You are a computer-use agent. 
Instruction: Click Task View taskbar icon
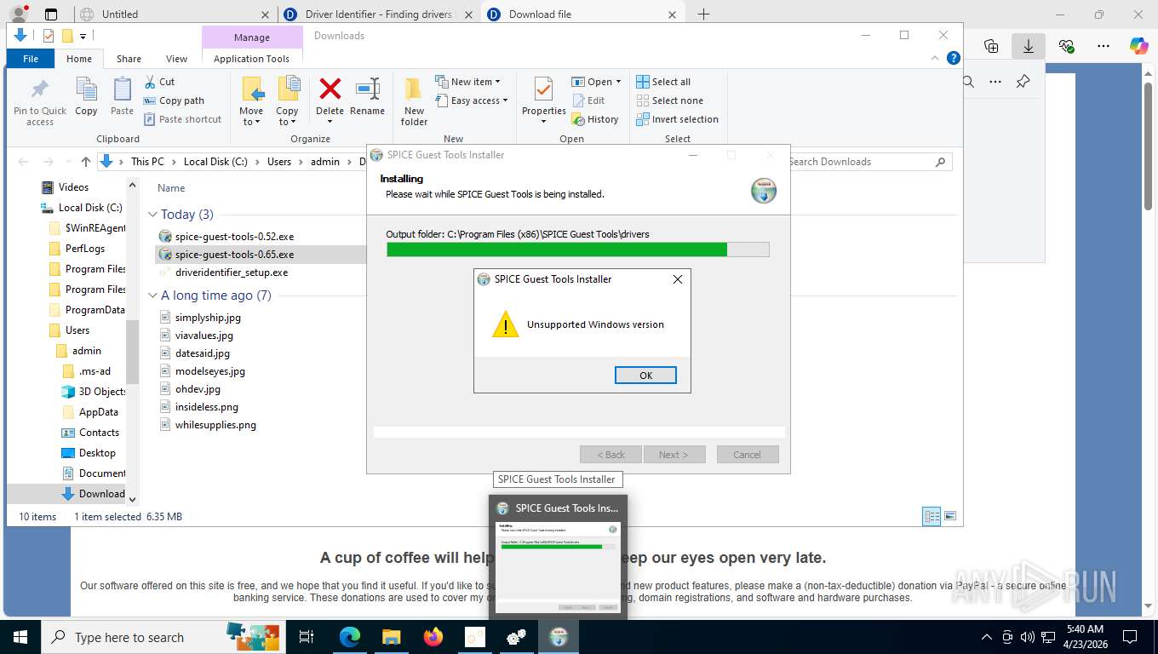307,637
